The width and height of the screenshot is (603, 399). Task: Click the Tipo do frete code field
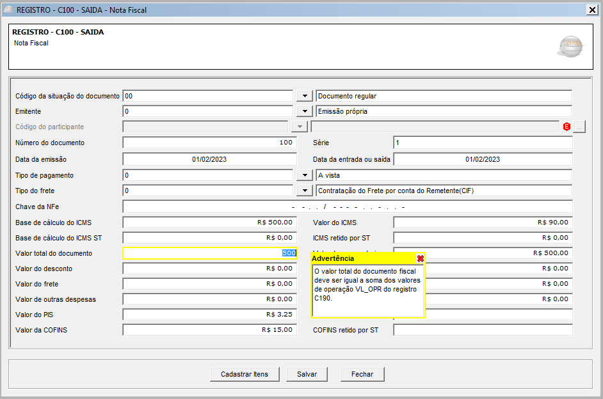(x=208, y=191)
